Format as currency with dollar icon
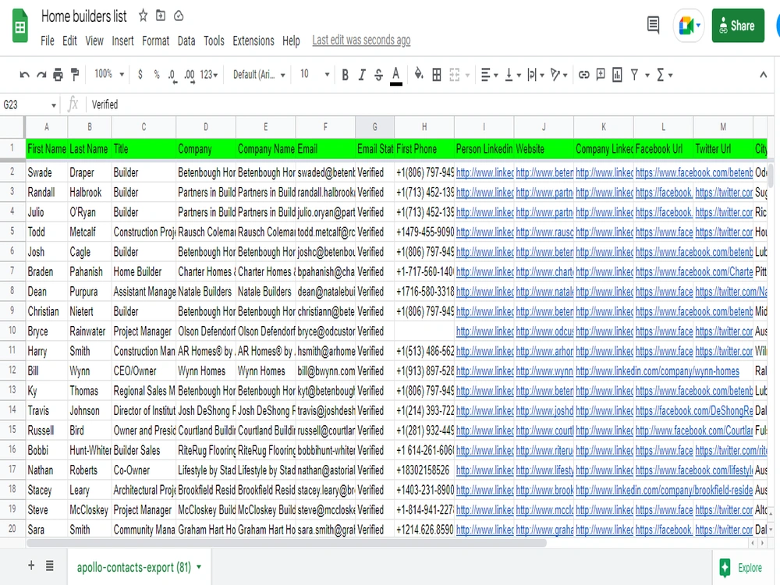The image size is (780, 585). point(140,75)
